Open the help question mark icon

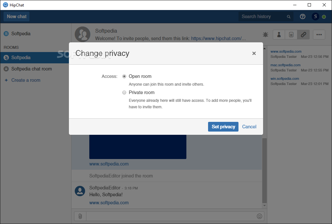tap(303, 16)
